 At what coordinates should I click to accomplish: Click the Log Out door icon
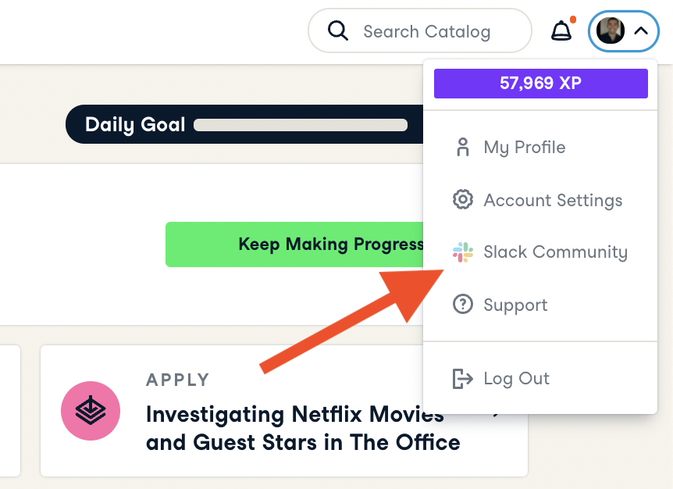(x=463, y=379)
